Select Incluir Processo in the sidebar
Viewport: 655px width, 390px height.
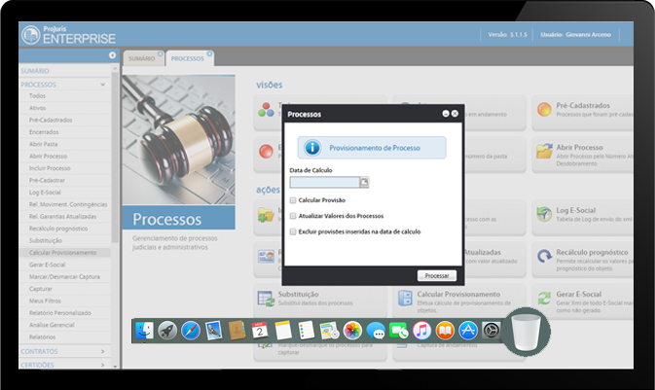click(50, 168)
